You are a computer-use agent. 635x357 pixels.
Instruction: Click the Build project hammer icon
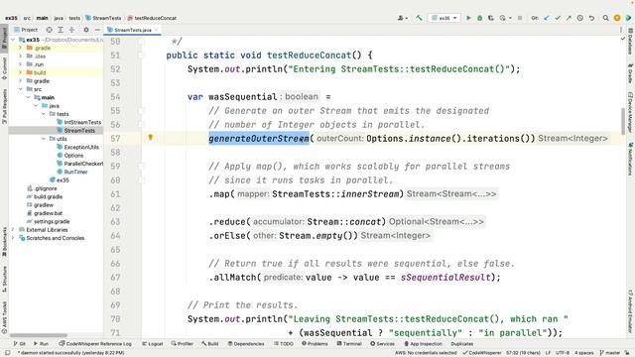[x=419, y=18]
